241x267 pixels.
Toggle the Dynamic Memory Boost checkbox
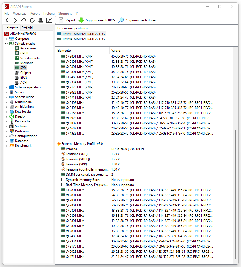[x=63, y=179]
